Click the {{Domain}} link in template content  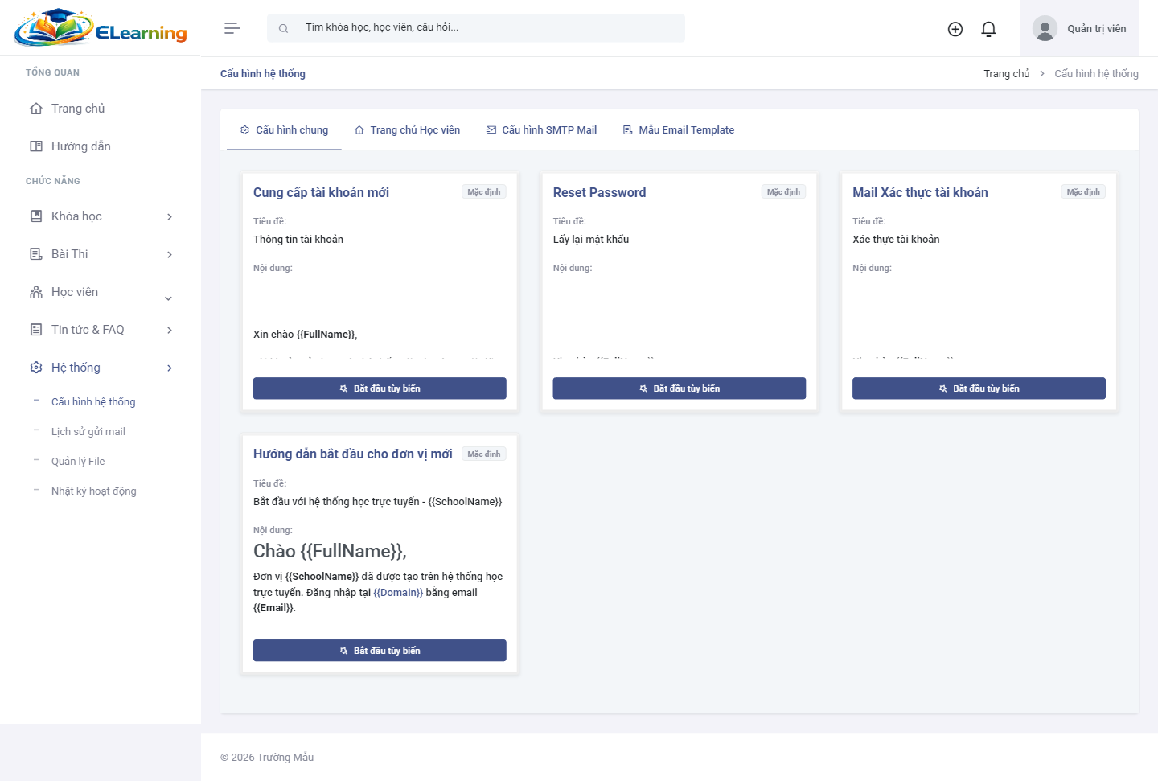coord(398,592)
